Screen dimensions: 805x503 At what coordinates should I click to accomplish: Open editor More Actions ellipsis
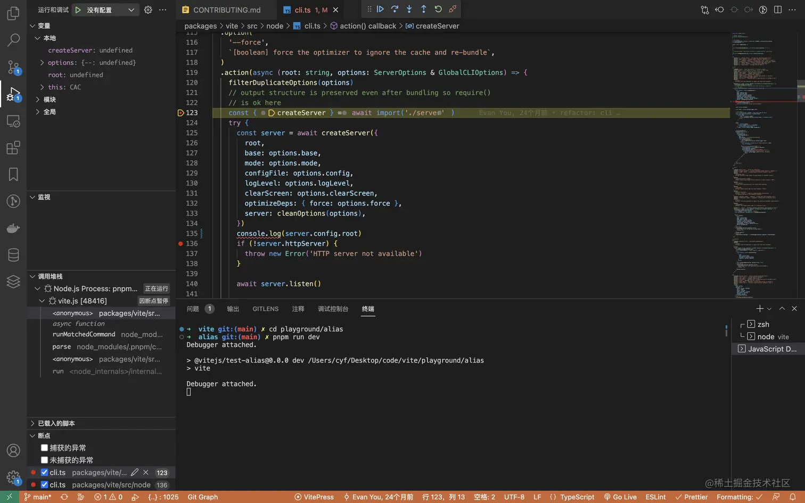[x=792, y=10]
